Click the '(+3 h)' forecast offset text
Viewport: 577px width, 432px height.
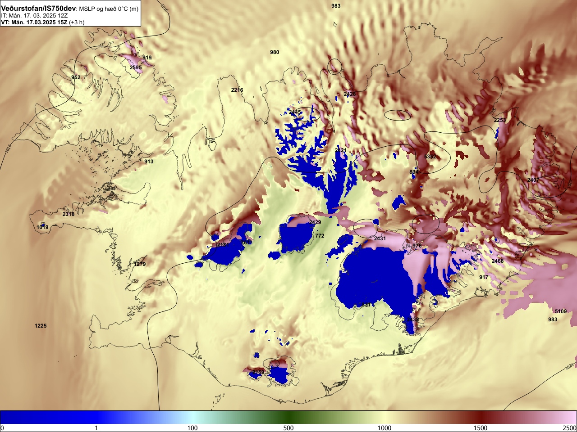[x=77, y=22]
